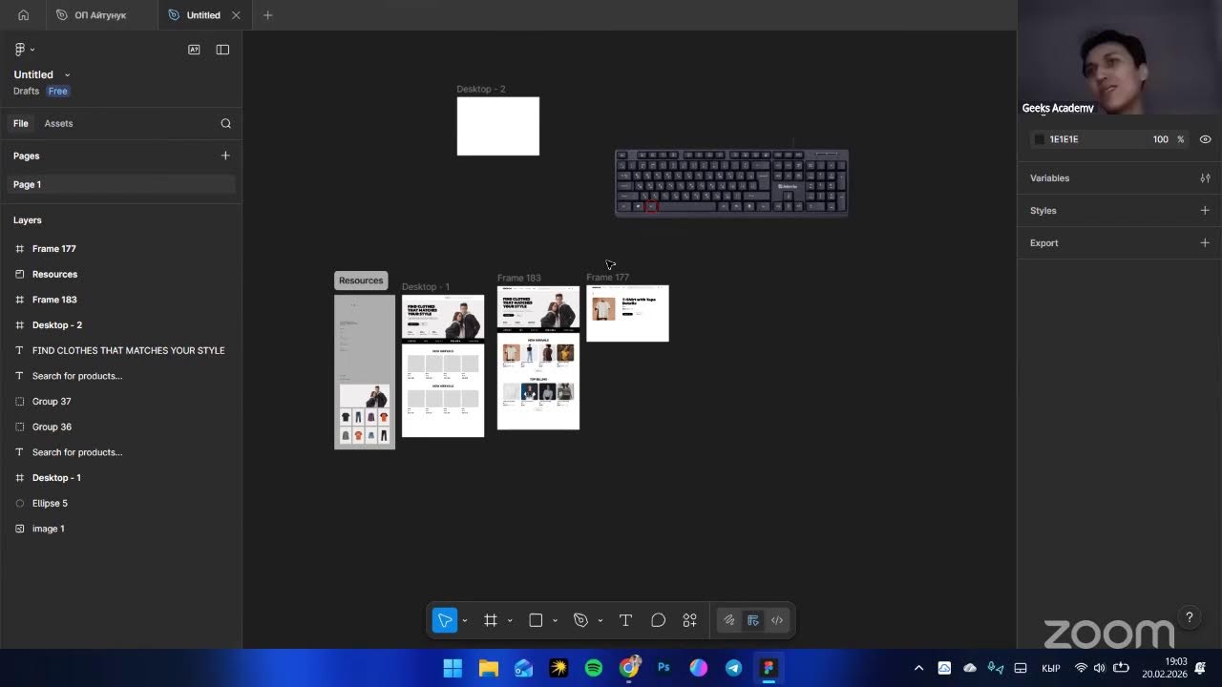Toggle the sidebar layout icon
1222x687 pixels.
222,50
